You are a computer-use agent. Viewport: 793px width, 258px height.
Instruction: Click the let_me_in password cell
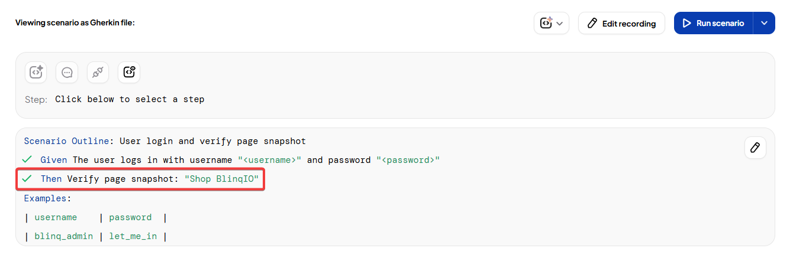pos(133,236)
